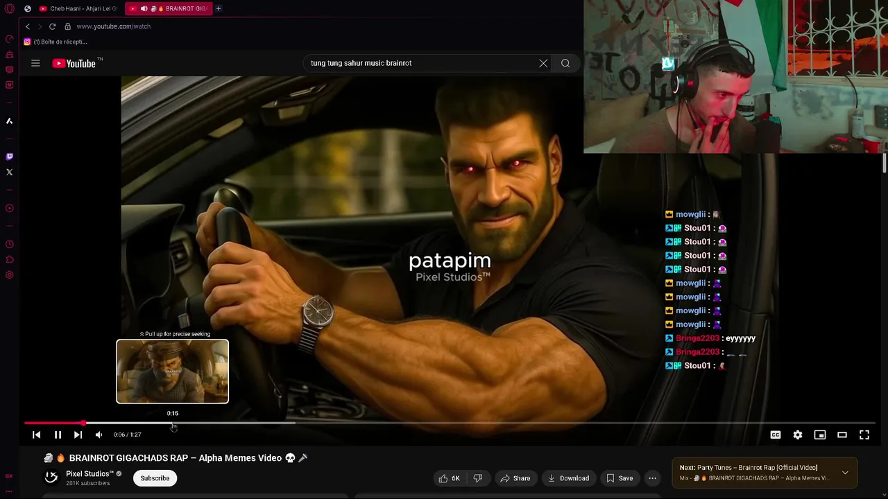
Task: Open the Pixel Studios channel avatar
Action: [x=51, y=477]
